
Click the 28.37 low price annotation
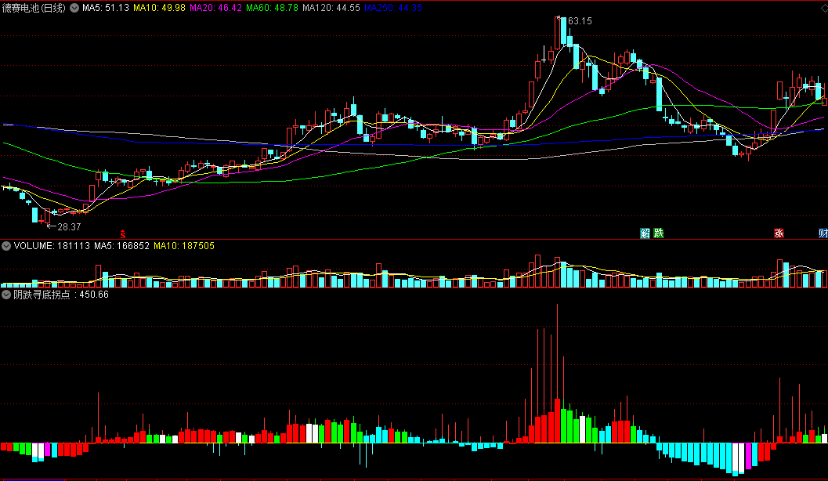click(69, 227)
